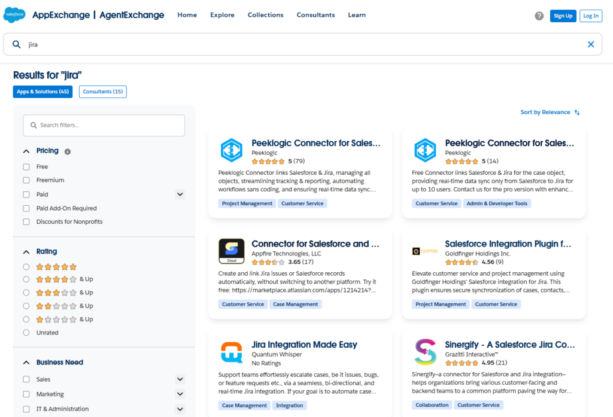613x417 pixels.
Task: Clear the search with the X icon
Action: click(591, 44)
